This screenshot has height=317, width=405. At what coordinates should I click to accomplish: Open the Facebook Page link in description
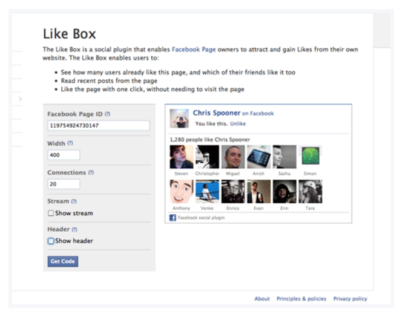click(x=194, y=50)
